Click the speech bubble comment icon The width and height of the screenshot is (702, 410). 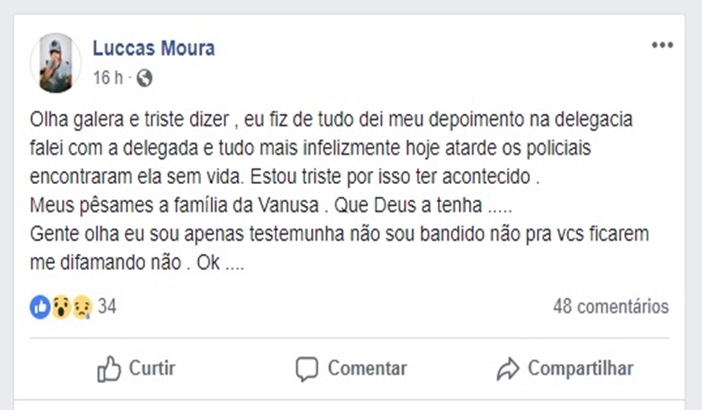click(x=307, y=368)
